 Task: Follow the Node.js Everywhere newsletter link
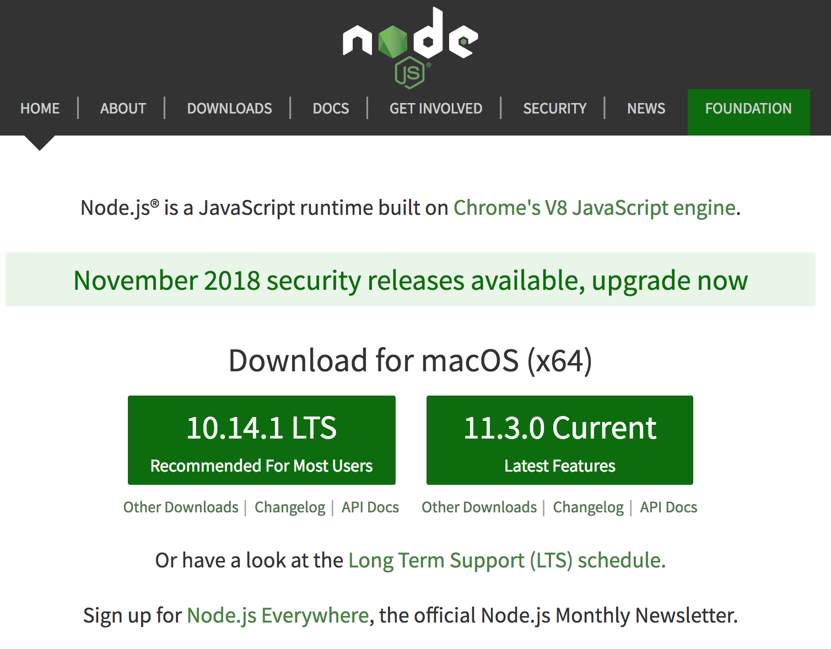(x=278, y=615)
